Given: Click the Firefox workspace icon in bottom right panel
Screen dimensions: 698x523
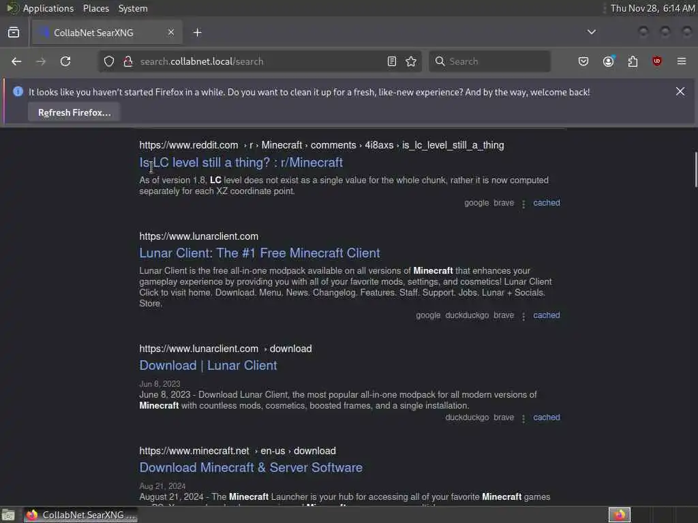Looking at the screenshot, I should point(620,515).
